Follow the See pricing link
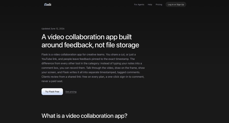Screen dimensions: 229x123 pyautogui.click(x=71, y=92)
